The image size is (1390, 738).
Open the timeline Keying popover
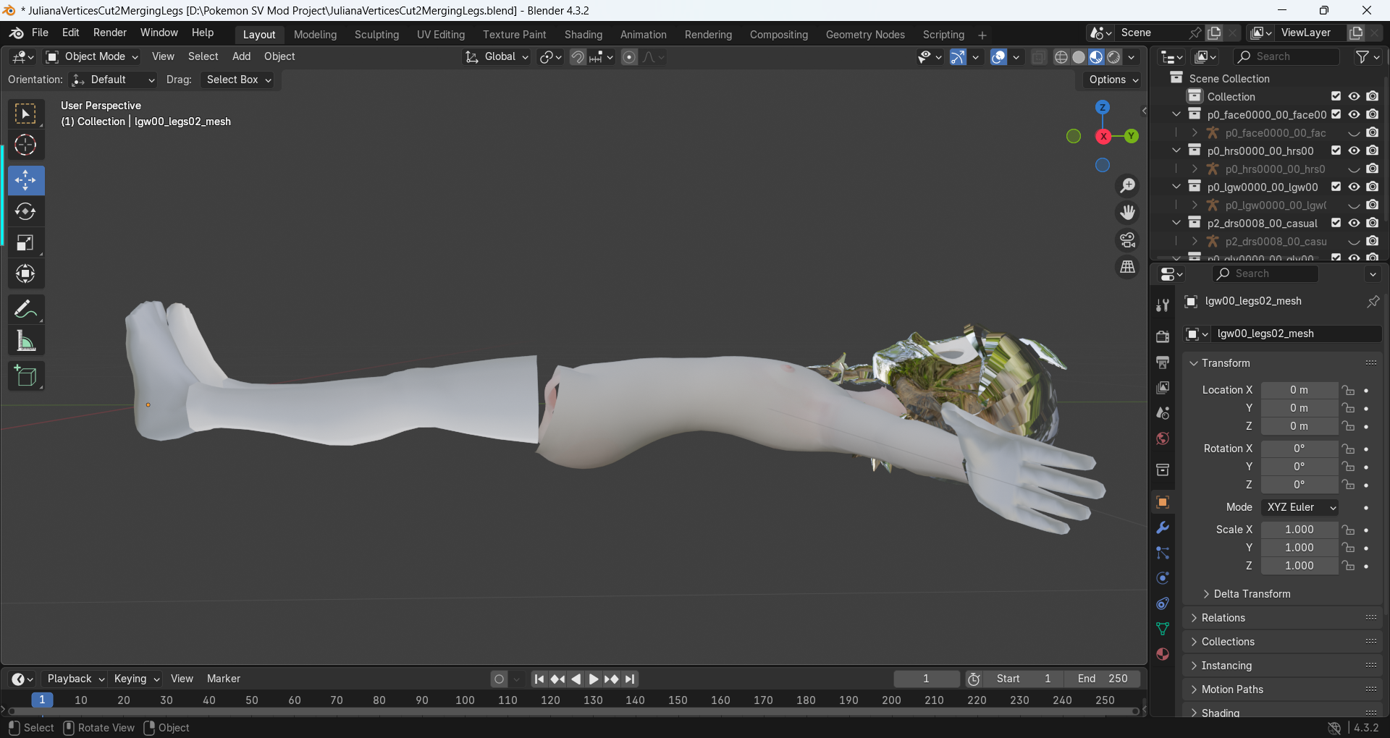pyautogui.click(x=136, y=679)
